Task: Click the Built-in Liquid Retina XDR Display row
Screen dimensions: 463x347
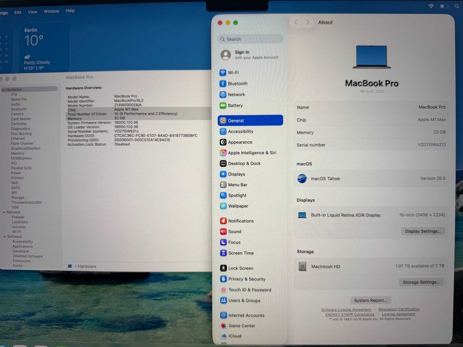Action: 371,215
